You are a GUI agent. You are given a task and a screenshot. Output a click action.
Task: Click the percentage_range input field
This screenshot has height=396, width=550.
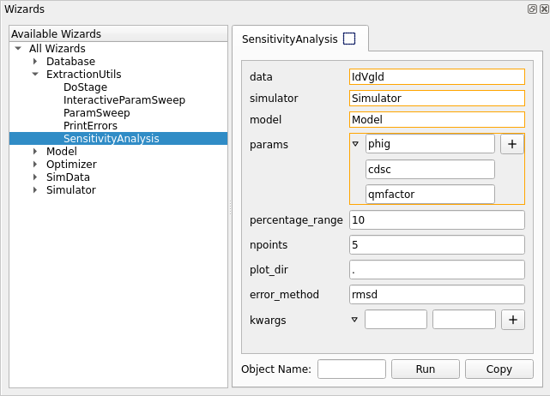(x=437, y=220)
